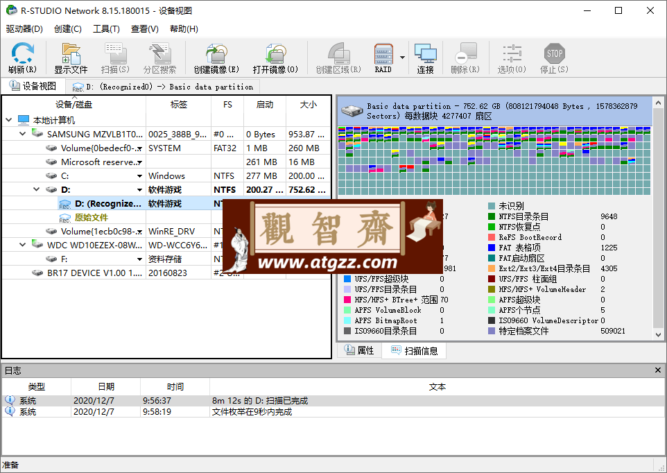Open the Options (选项) toolbar icon
Screen dimensions: 667x473
pos(512,58)
